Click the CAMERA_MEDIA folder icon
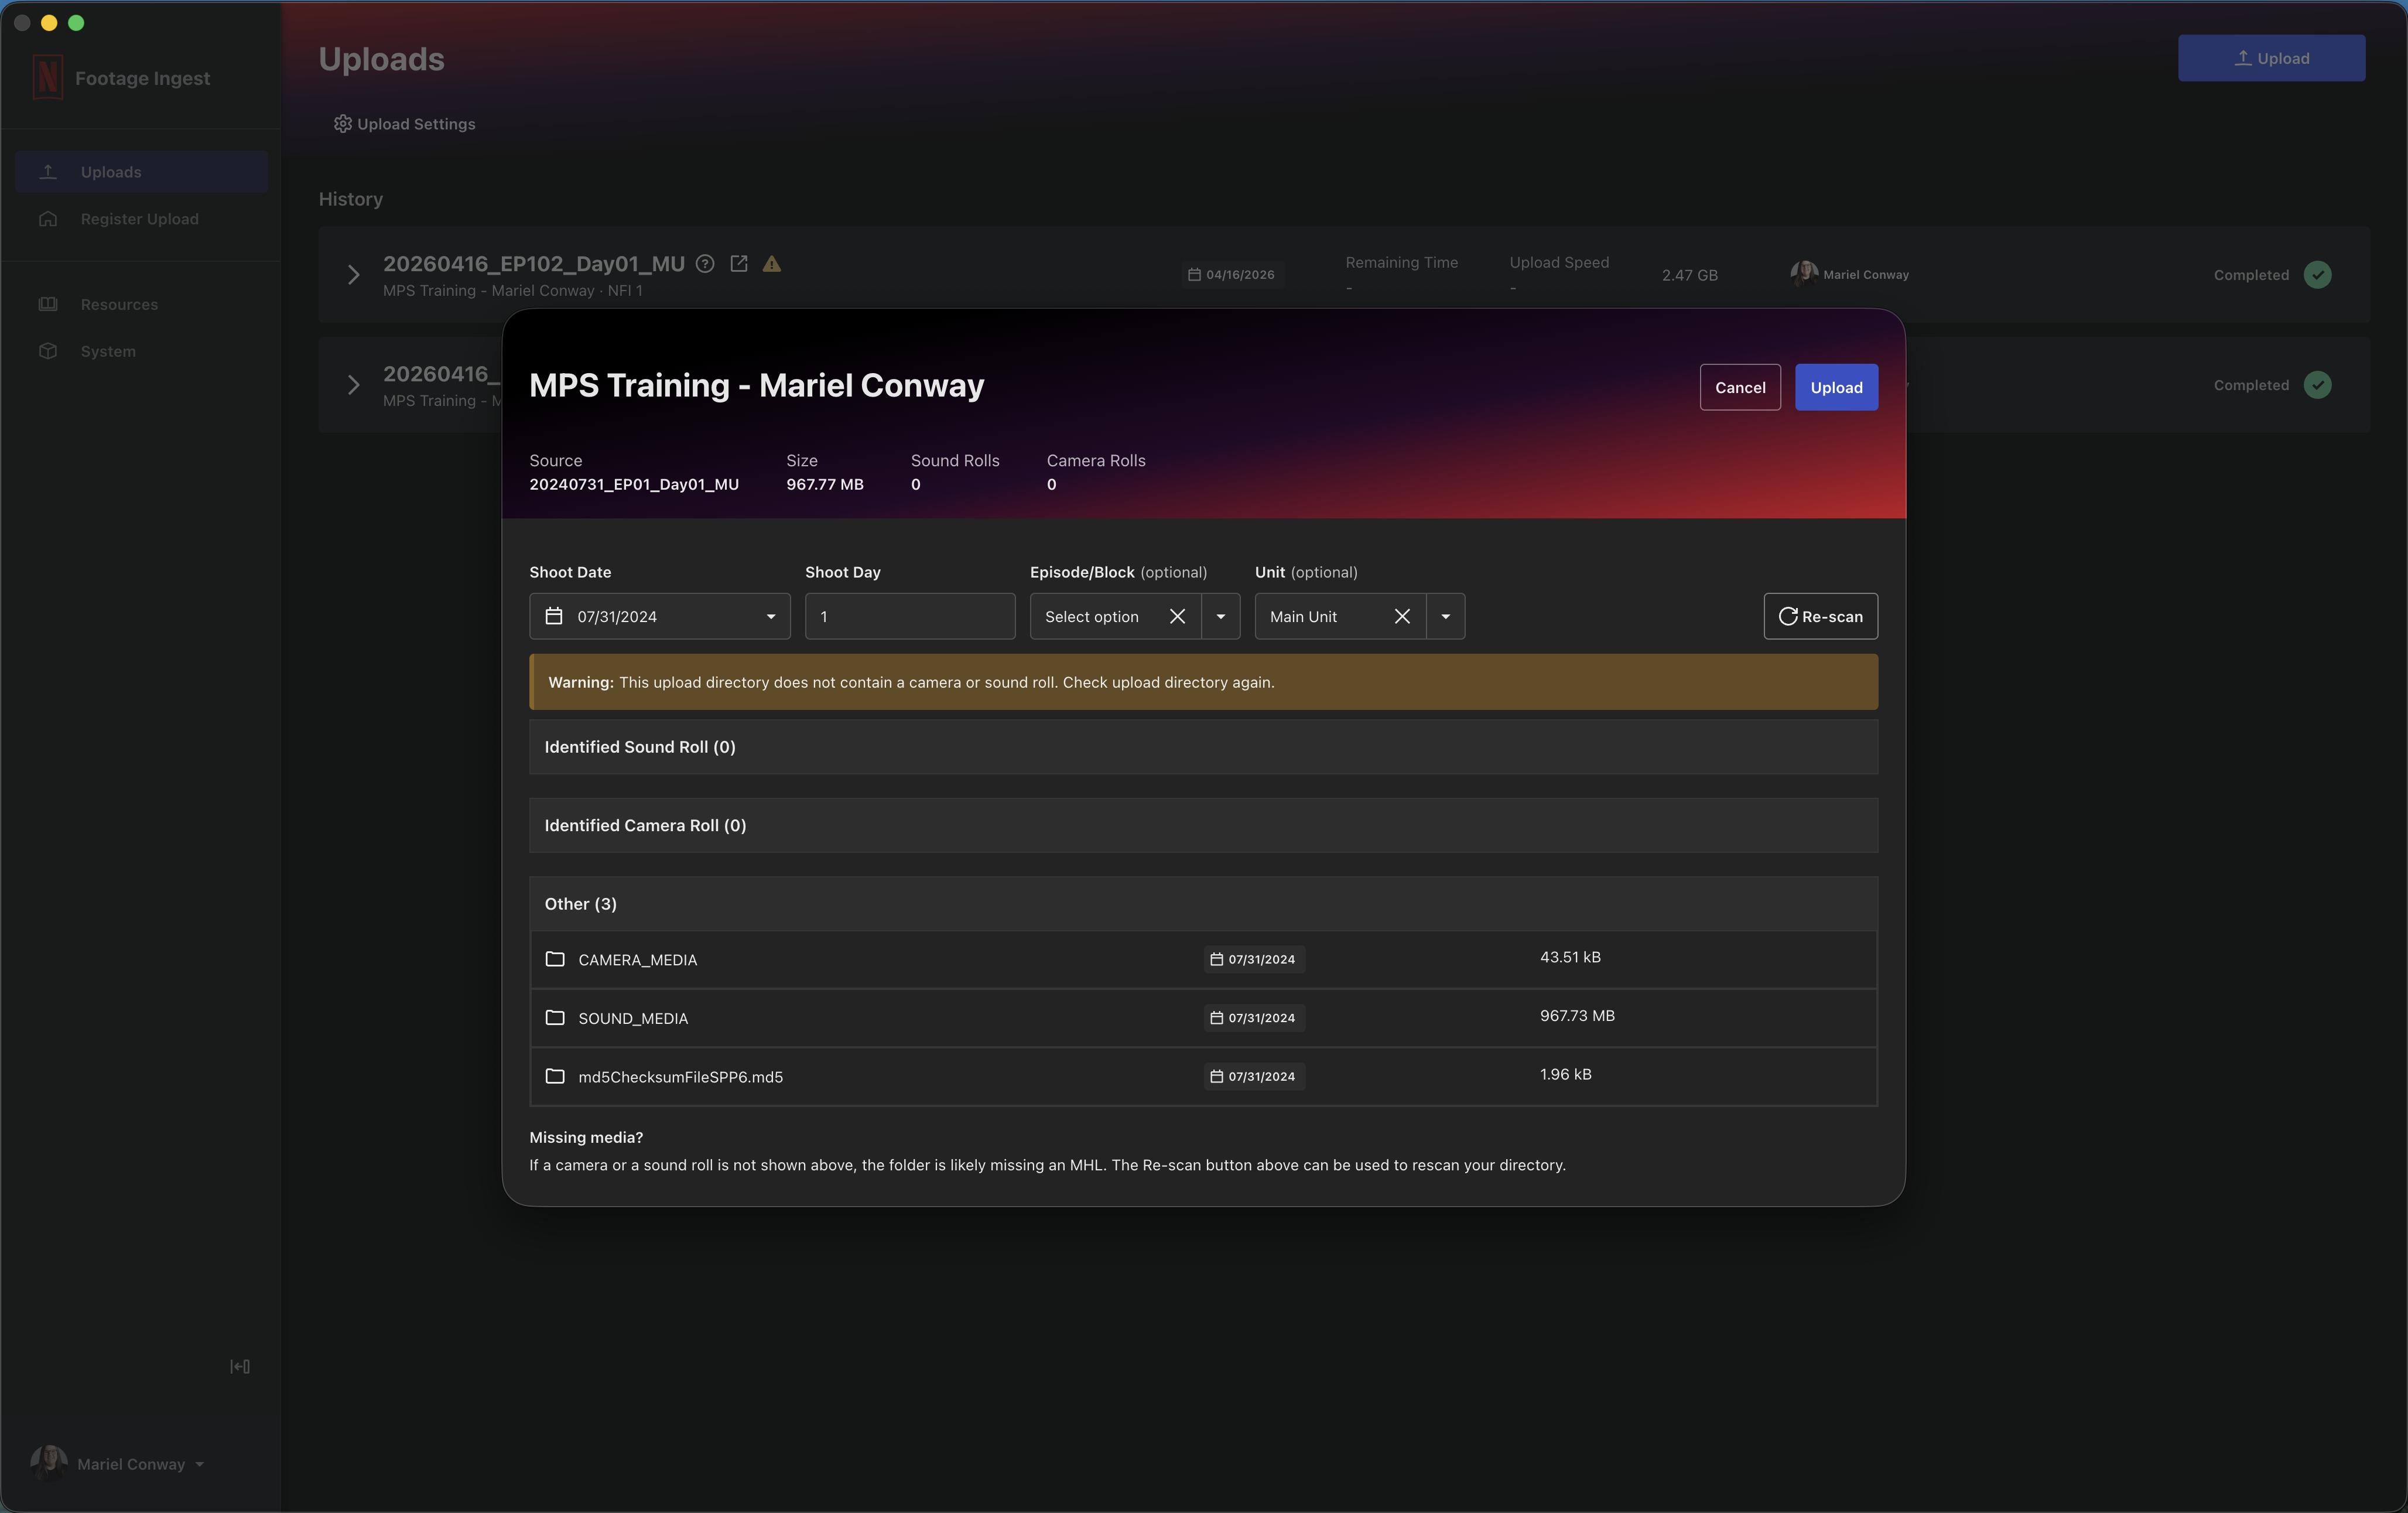 555,959
